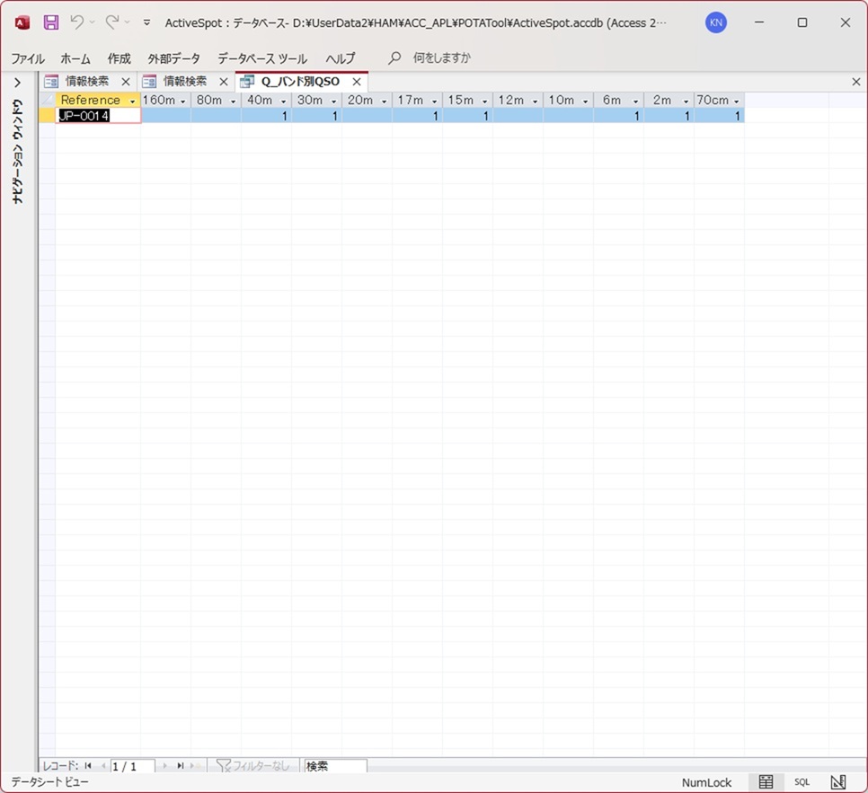
Task: Switch to the first 情報検索 tab
Action: tap(86, 82)
